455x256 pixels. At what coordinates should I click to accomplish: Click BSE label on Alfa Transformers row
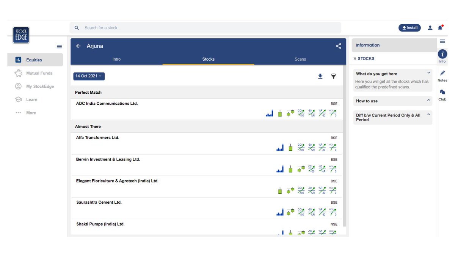pos(334,138)
